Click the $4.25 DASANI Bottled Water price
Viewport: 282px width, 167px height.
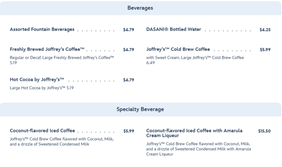(265, 30)
